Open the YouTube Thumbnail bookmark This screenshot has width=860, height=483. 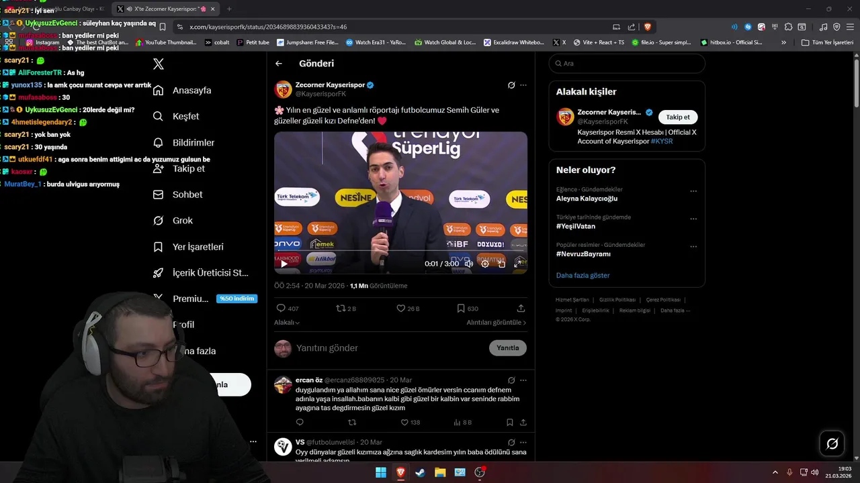pos(166,42)
